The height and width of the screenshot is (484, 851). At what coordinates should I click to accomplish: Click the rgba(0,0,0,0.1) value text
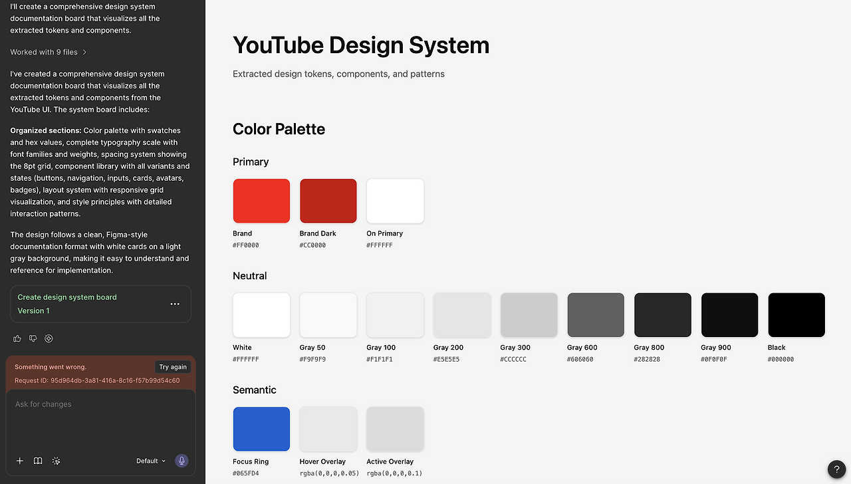point(394,473)
